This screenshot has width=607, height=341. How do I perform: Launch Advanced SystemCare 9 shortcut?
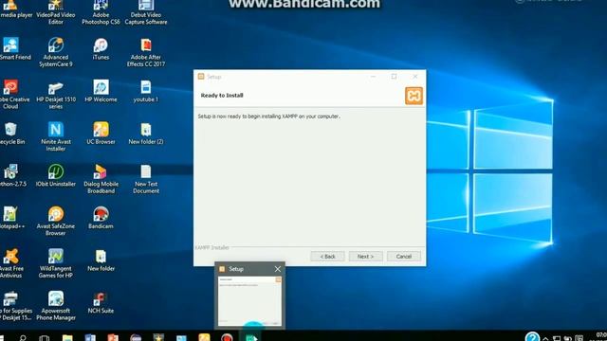coord(56,52)
